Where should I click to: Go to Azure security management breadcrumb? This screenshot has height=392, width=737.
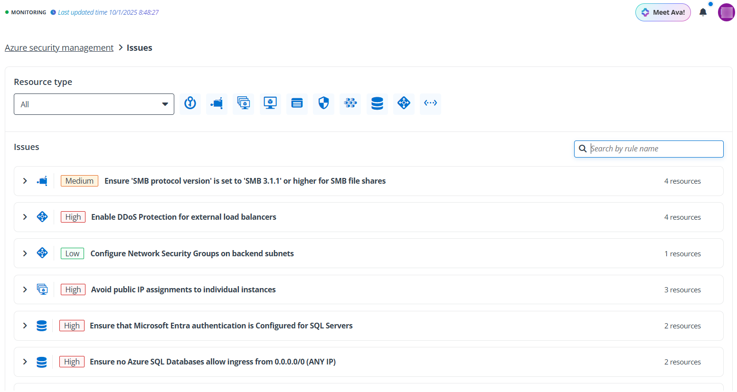59,48
